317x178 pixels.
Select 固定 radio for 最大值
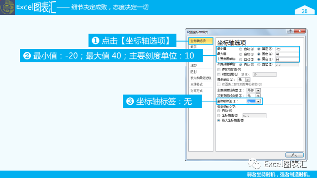tap(259, 54)
